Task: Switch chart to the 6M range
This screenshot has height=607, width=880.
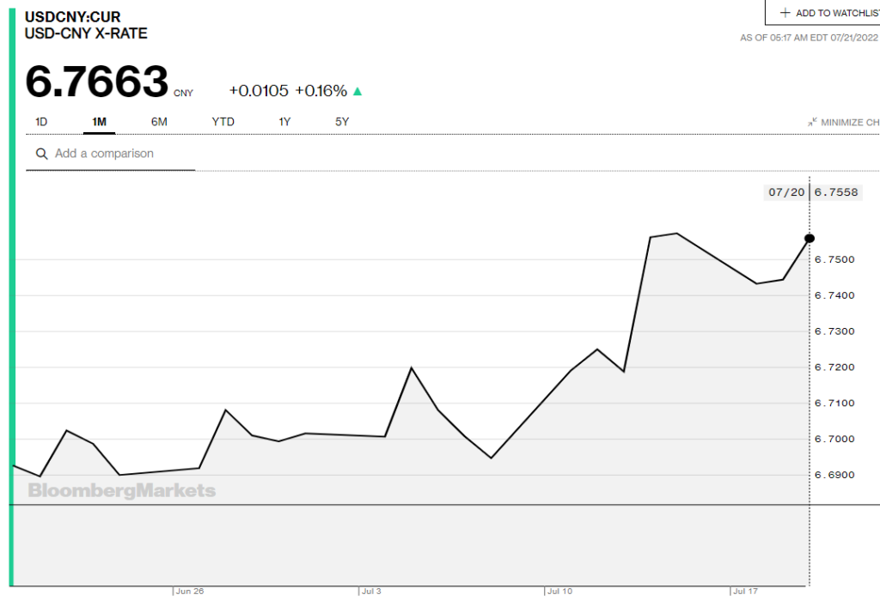Action: [x=159, y=122]
